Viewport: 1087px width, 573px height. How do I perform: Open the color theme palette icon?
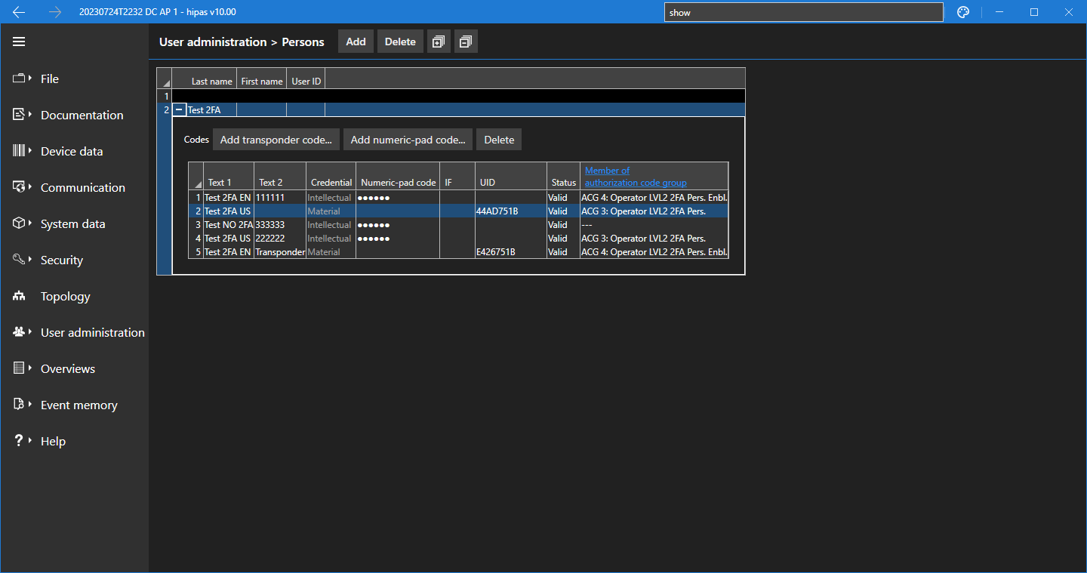click(x=962, y=12)
